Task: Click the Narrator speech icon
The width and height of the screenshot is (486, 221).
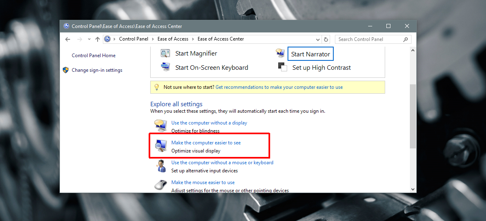Action: pyautogui.click(x=280, y=53)
